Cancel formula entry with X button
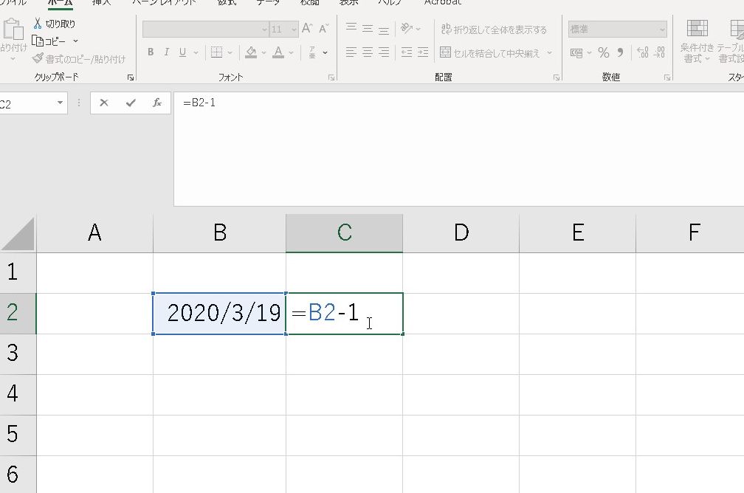The width and height of the screenshot is (744, 493). pos(104,103)
